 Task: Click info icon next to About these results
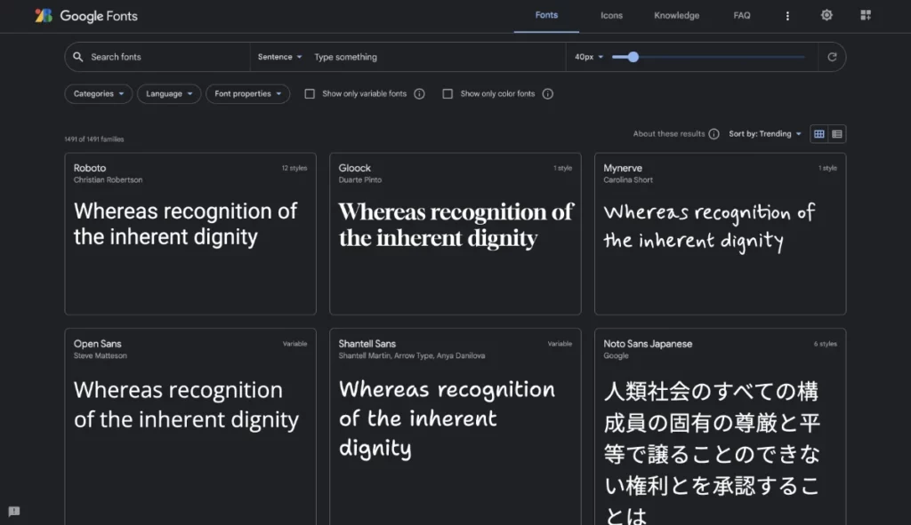[x=713, y=134]
